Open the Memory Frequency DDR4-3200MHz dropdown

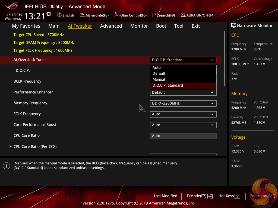(183, 103)
